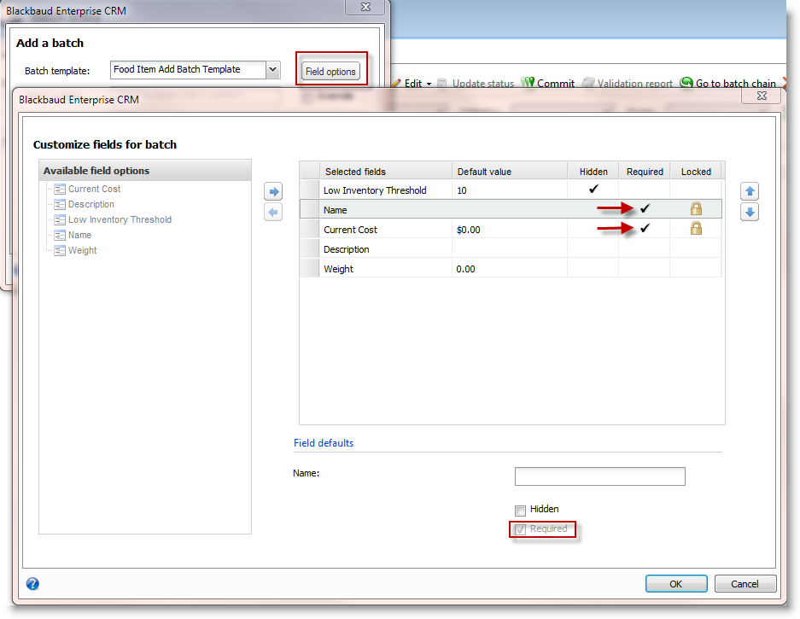
Task: Select the Name row in selected fields
Action: 511,209
